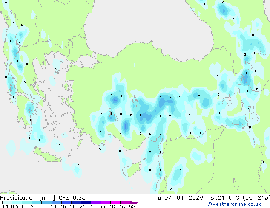The height and width of the screenshot is (208, 270).
Task: Click the above-50 mm arrow legend tip
Action: coord(135,202)
